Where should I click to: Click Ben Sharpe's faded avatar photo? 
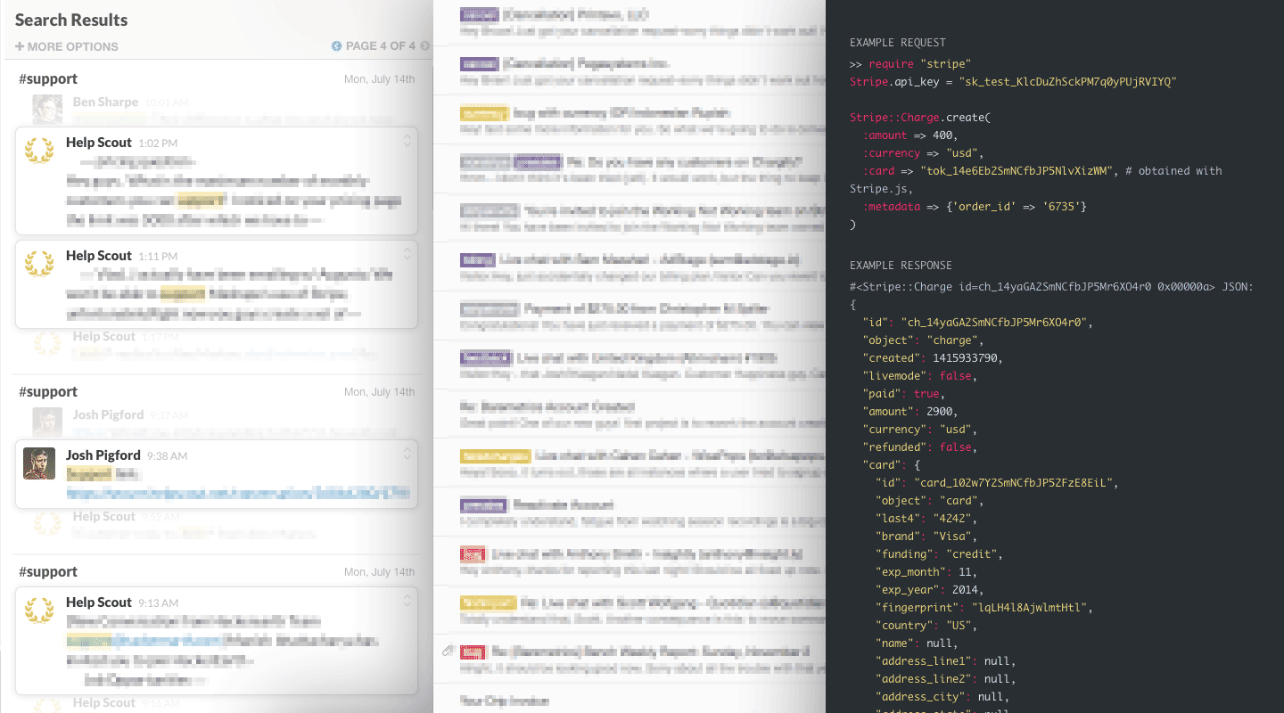point(46,110)
